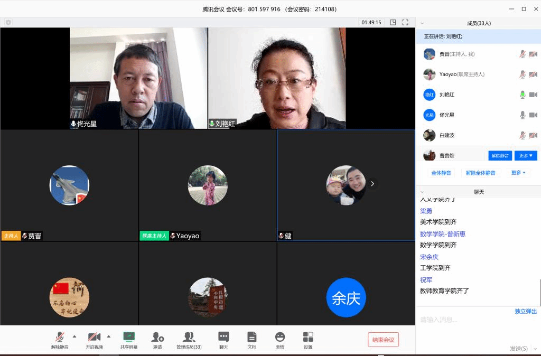
Task: Click chat message 教师教育学院齐了
Action: point(444,291)
